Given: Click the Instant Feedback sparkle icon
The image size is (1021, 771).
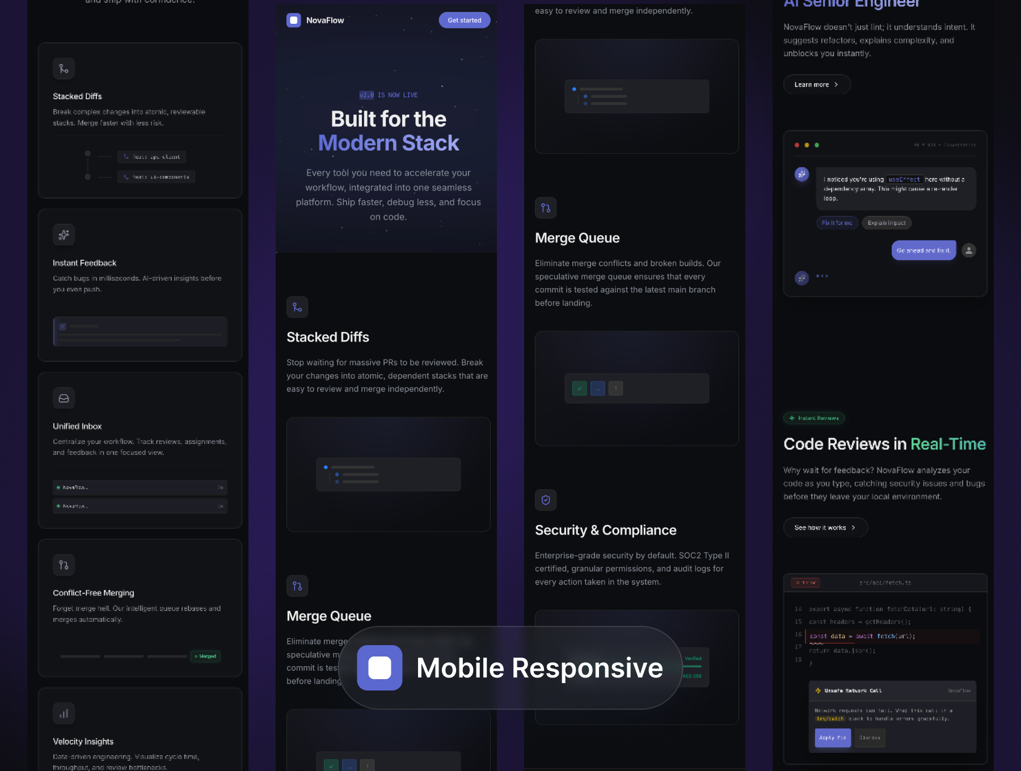Looking at the screenshot, I should point(64,235).
